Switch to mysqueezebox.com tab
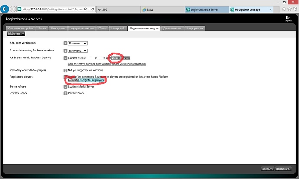This screenshot has width=299, height=179. click(x=82, y=28)
